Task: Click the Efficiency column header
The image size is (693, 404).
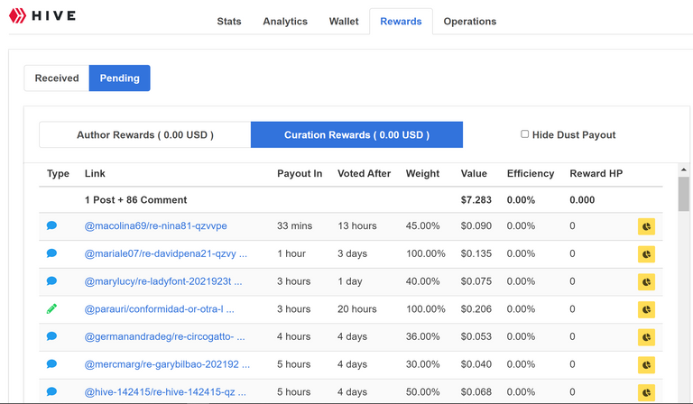Action: (531, 173)
